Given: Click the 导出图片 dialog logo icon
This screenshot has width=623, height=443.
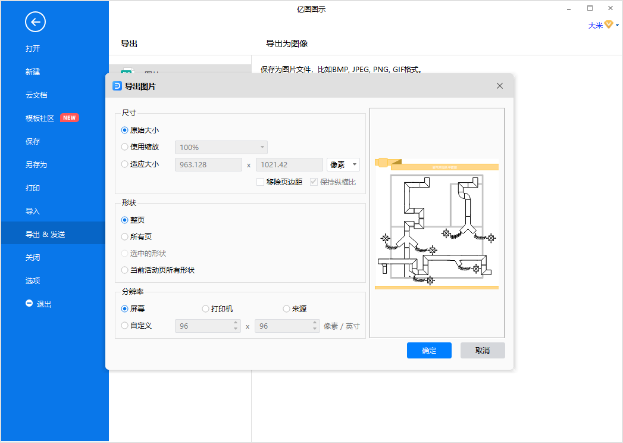Looking at the screenshot, I should point(117,86).
